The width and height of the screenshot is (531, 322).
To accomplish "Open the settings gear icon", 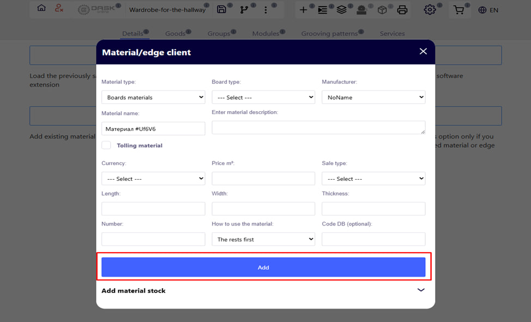I will pyautogui.click(x=430, y=10).
